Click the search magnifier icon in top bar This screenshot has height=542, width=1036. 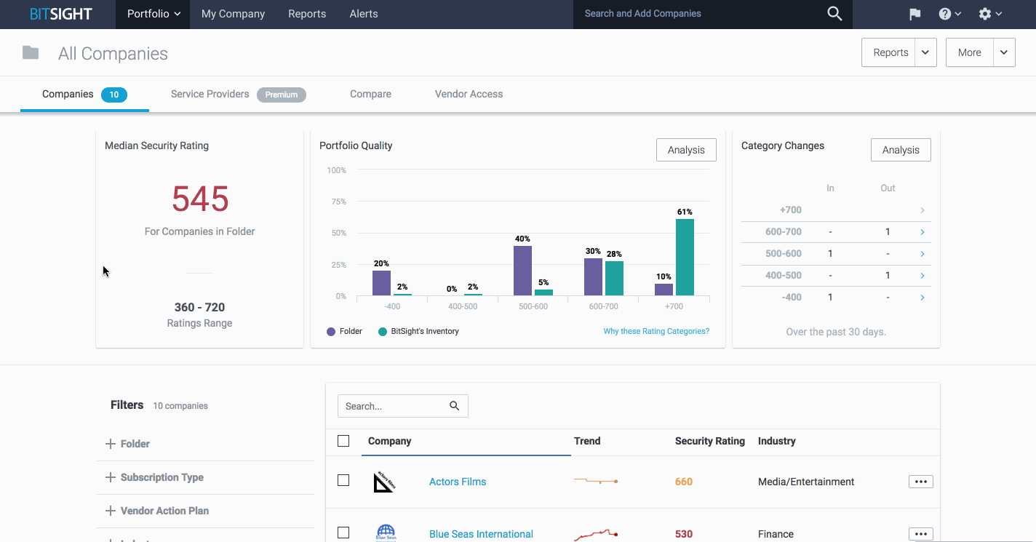(834, 14)
